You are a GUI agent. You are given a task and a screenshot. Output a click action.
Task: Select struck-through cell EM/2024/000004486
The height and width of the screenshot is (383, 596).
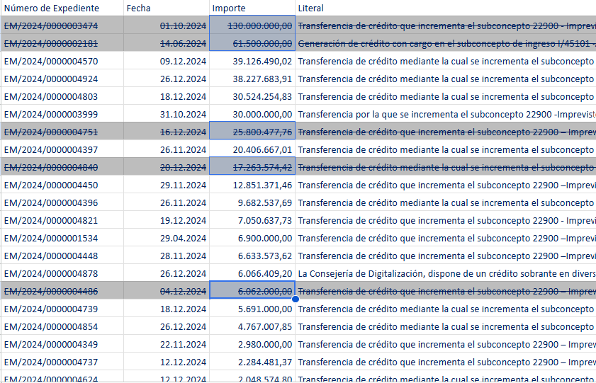[x=62, y=292]
